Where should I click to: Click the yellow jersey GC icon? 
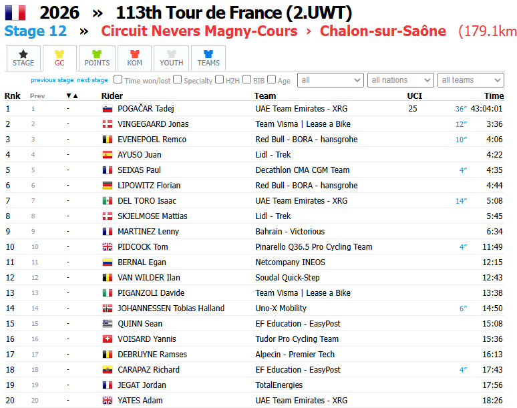tap(59, 53)
